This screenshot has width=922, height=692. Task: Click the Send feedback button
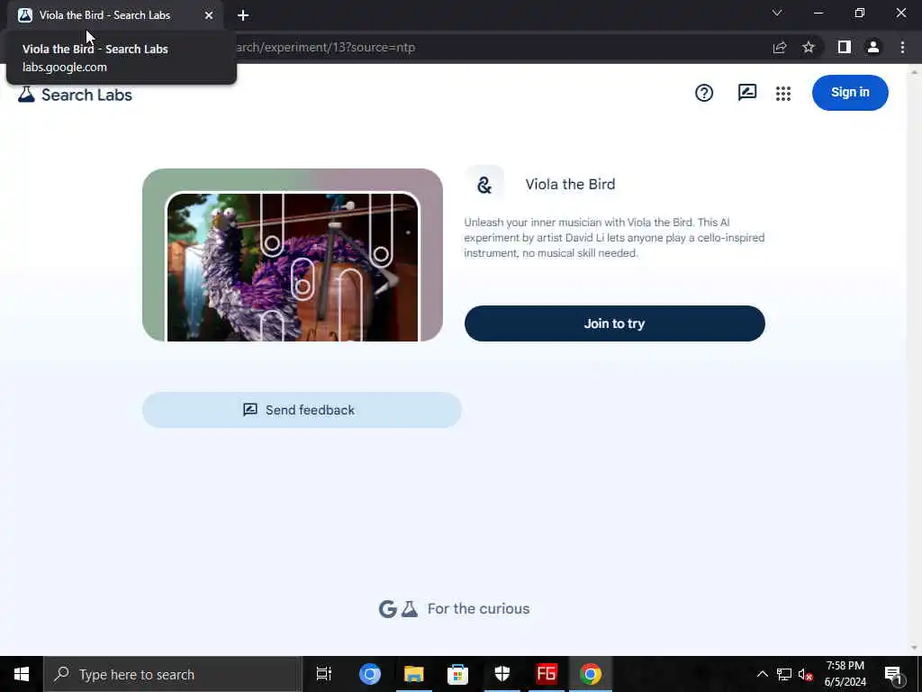(x=302, y=410)
